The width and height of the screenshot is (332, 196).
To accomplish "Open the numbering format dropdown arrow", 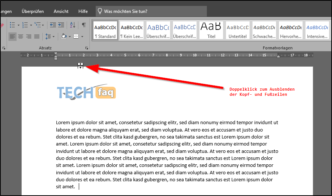I will [31, 25].
